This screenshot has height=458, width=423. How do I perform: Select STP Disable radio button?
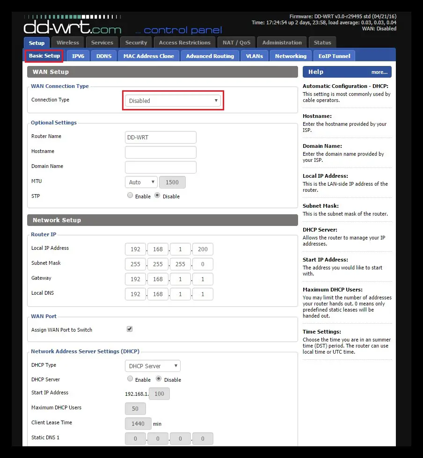[x=158, y=196]
